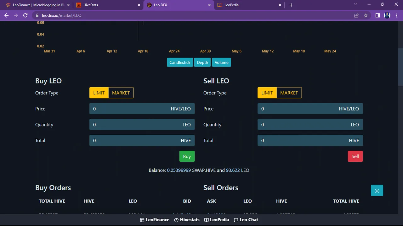Image resolution: width=403 pixels, height=226 pixels.
Task: Reload the Leo DEX page
Action: [x=26, y=15]
